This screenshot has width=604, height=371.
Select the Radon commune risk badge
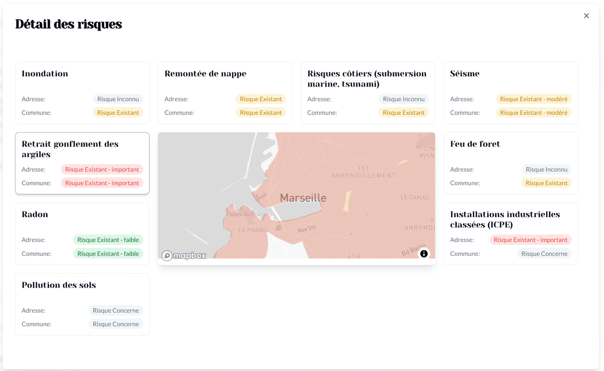tap(108, 253)
